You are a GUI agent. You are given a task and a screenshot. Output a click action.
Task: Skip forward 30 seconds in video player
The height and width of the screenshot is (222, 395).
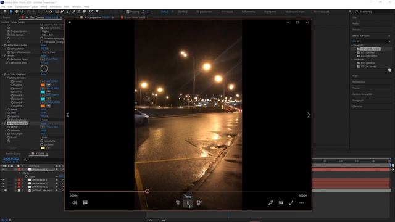(199, 203)
